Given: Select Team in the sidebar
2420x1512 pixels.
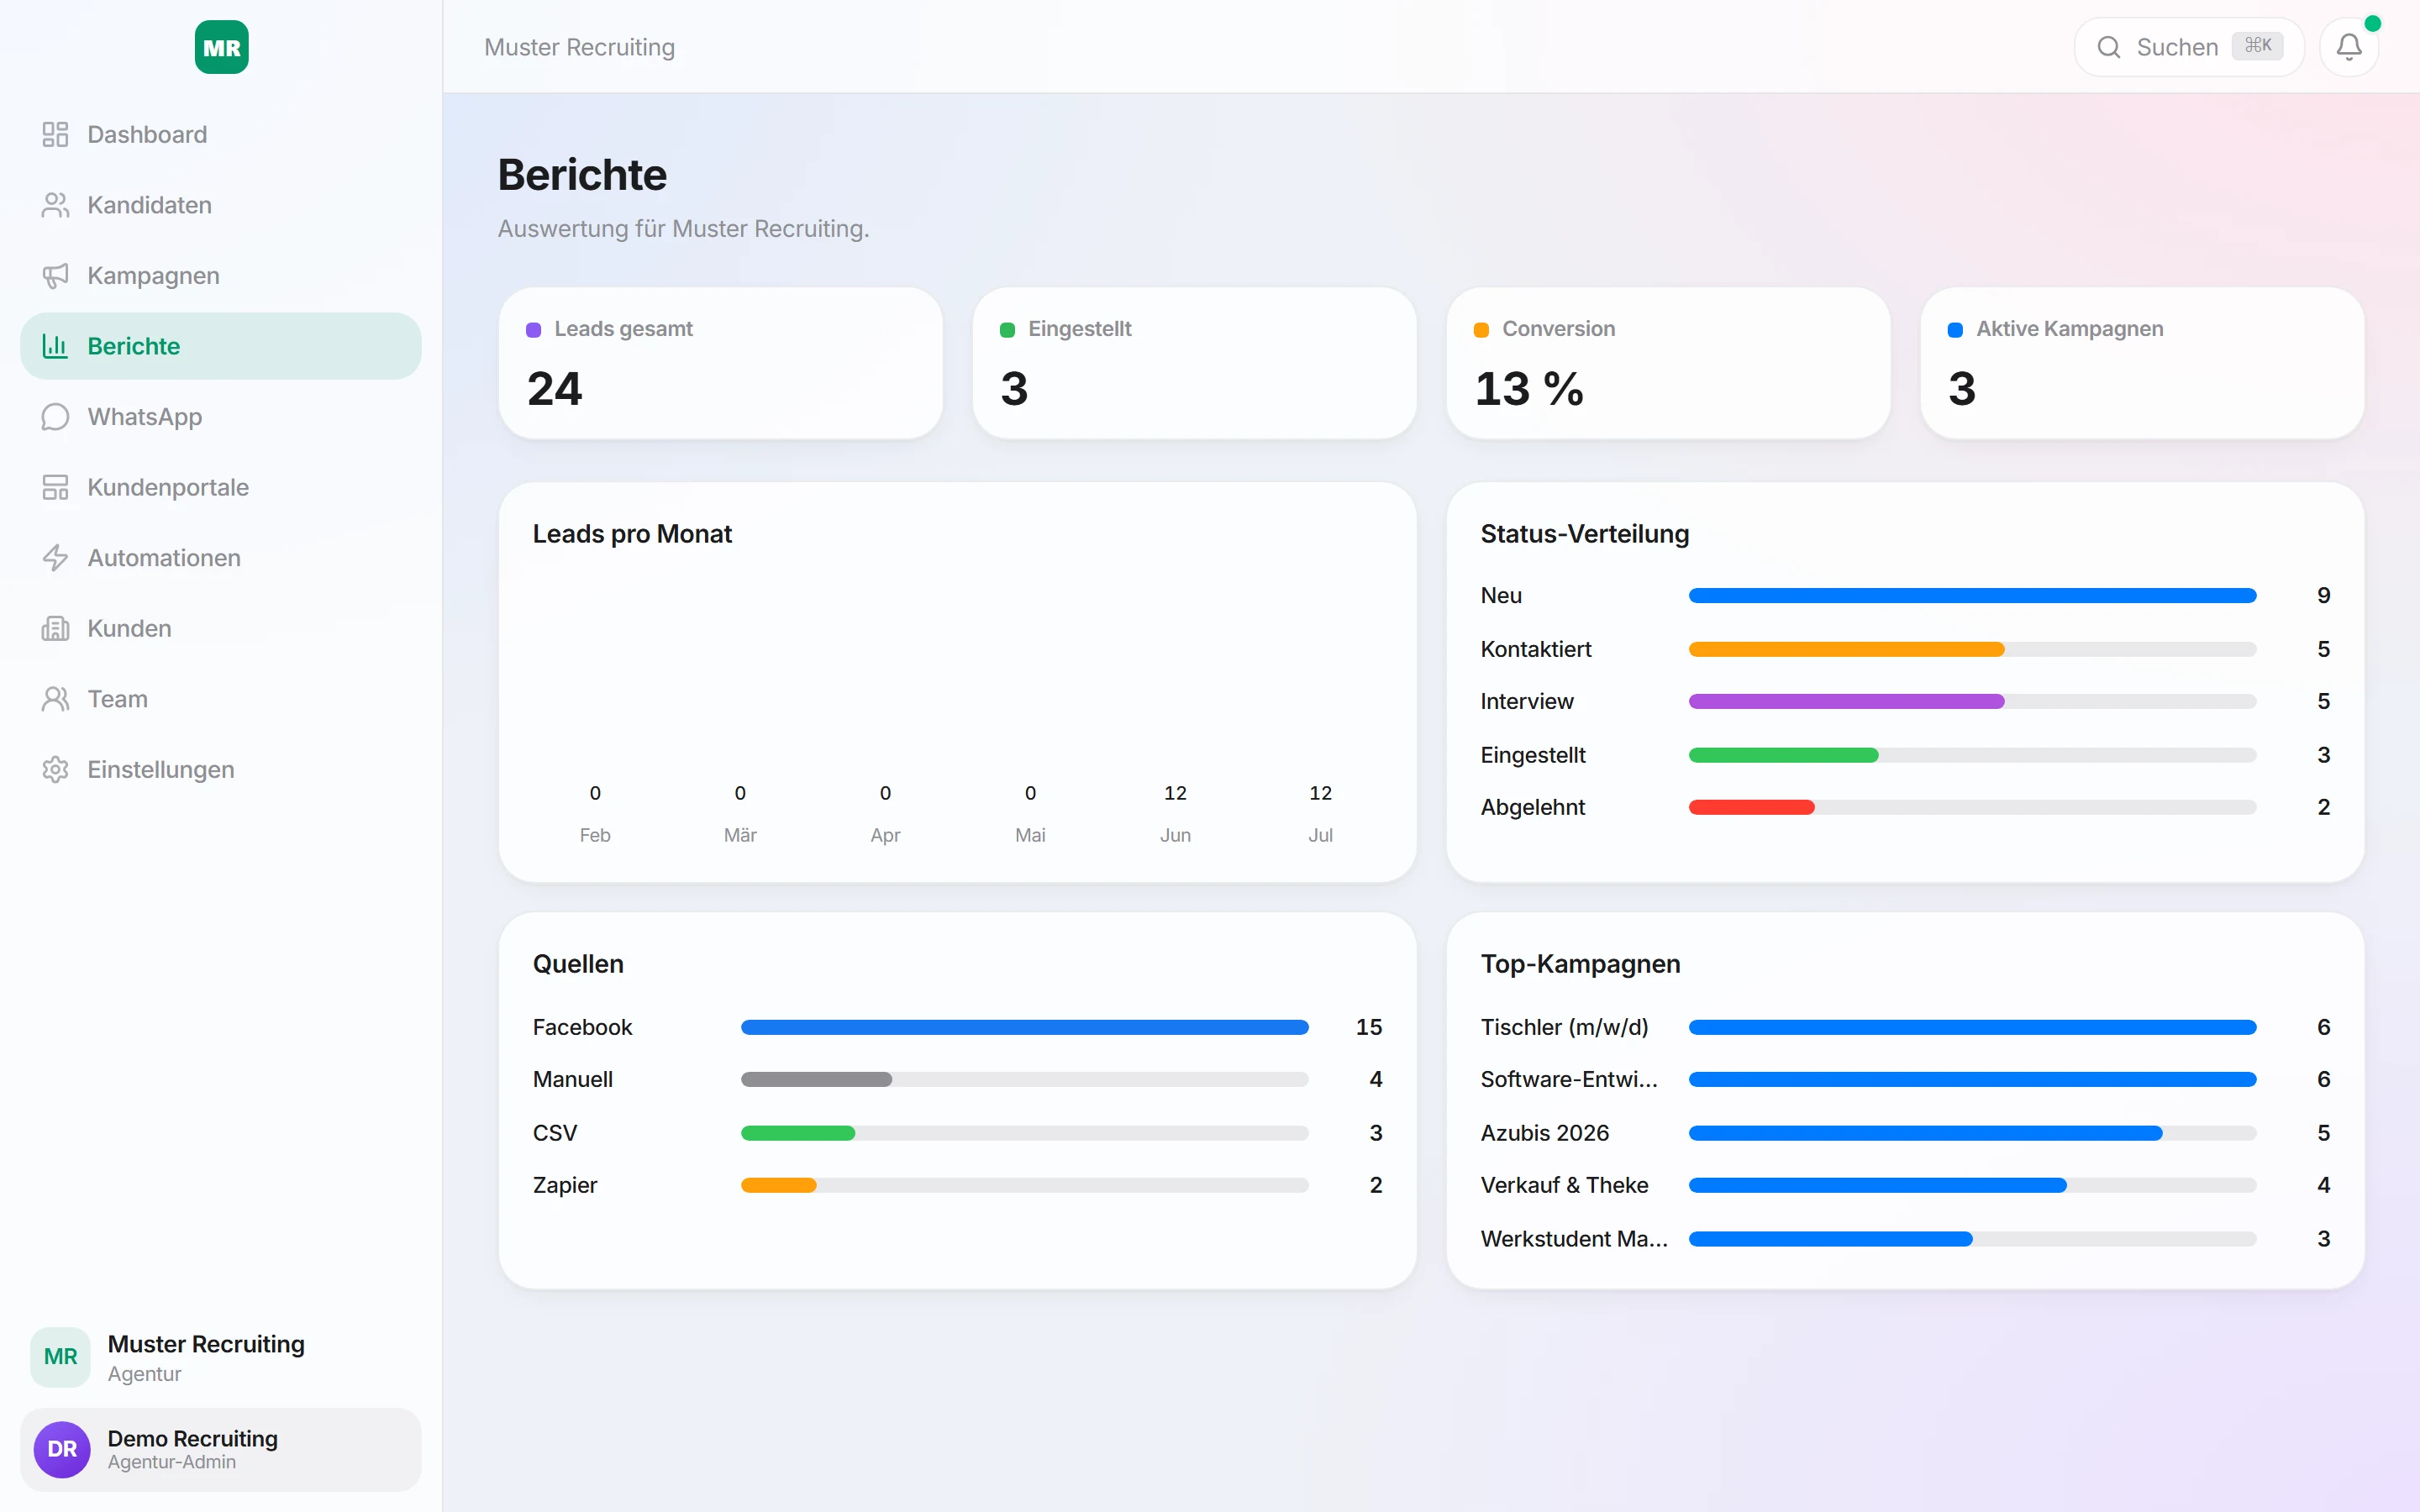Looking at the screenshot, I should point(221,699).
